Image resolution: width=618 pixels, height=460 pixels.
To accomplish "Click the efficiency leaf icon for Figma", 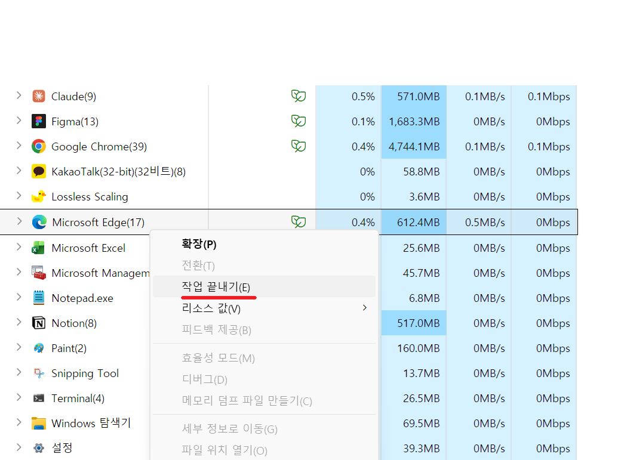I will pyautogui.click(x=299, y=121).
